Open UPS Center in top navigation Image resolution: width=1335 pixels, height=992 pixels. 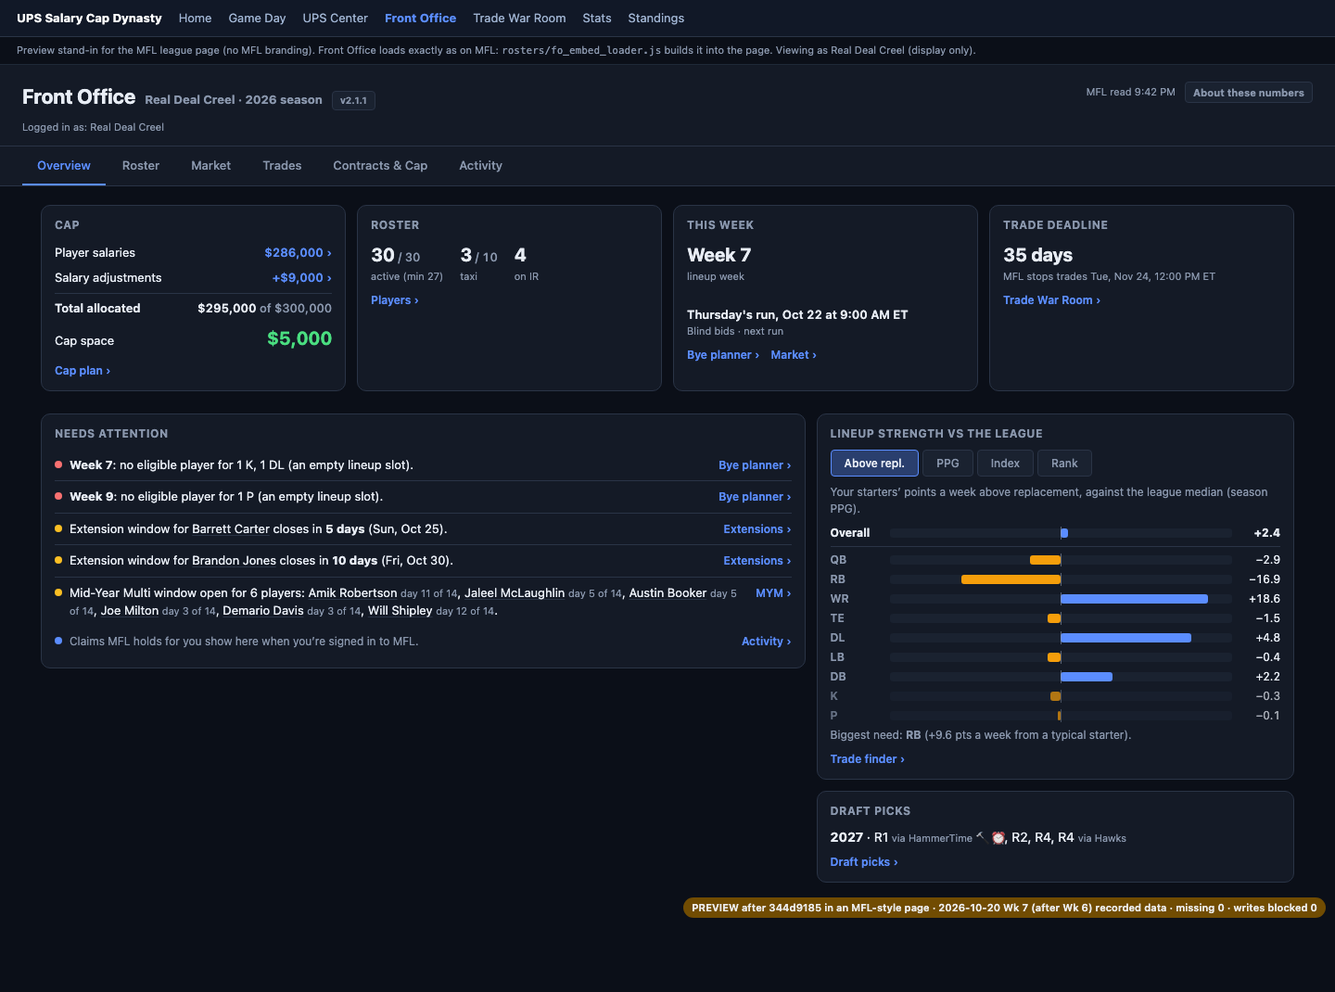point(335,18)
